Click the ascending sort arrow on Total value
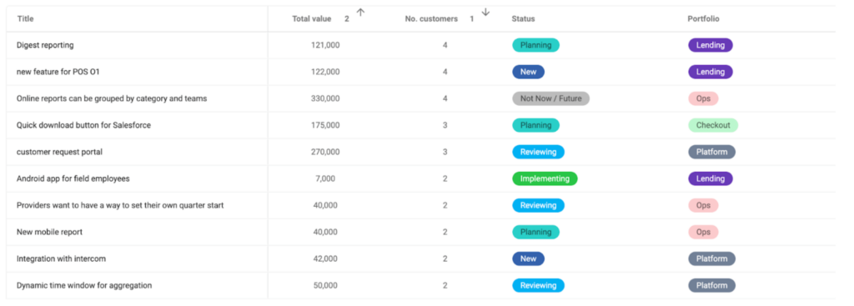 [360, 13]
